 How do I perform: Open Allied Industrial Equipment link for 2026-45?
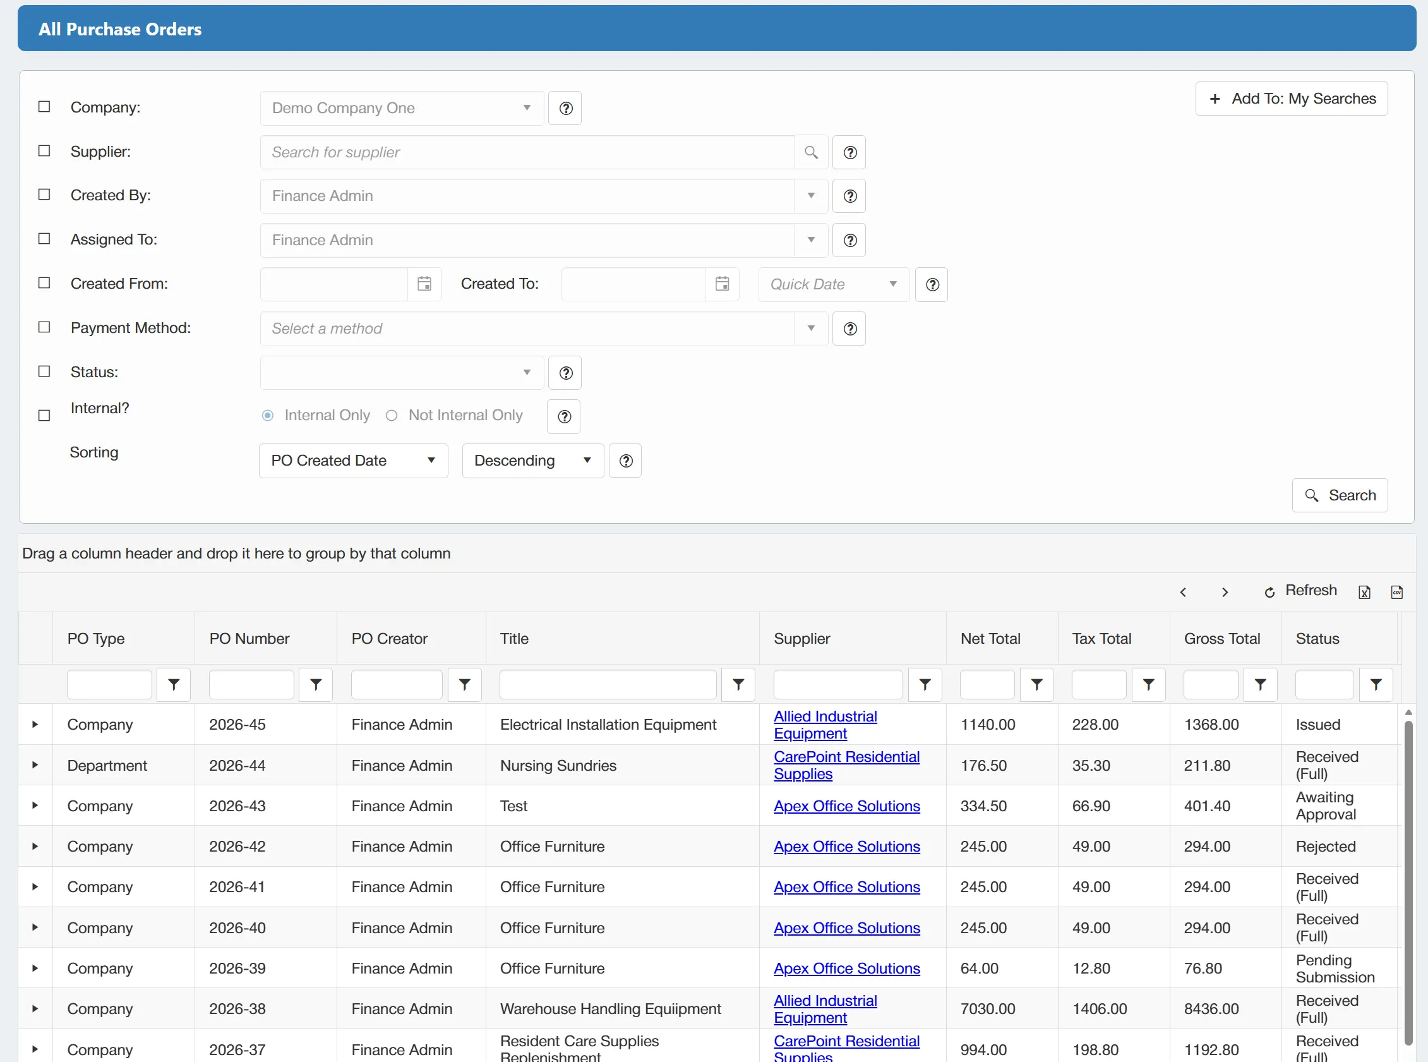(825, 725)
